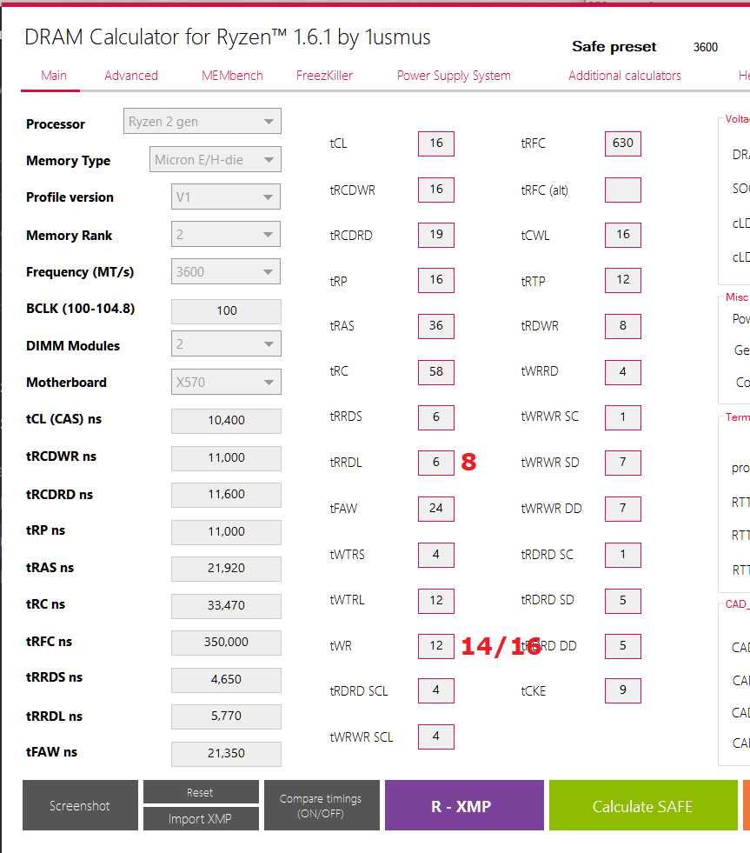The image size is (750, 853).
Task: Select the tRDRD SD value box
Action: (623, 601)
